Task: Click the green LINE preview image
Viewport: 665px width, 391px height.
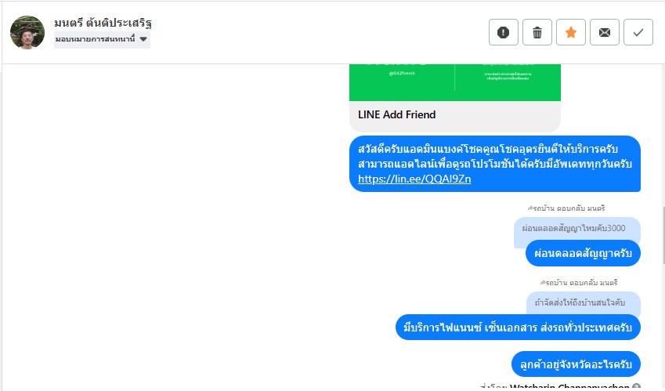Action: point(454,82)
